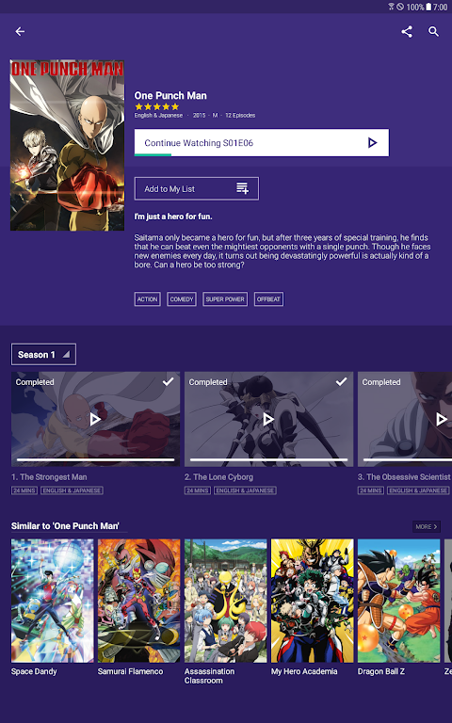Open the Dragon Ball Z poster
452x723 pixels.
(399, 601)
